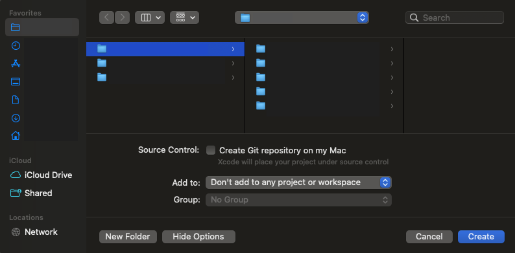Click the forward navigation arrow
The width and height of the screenshot is (515, 253).
pyautogui.click(x=122, y=17)
